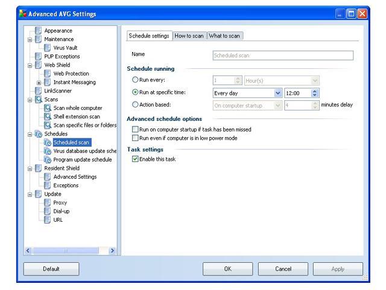Select the Run at specific time option
The height and width of the screenshot is (290, 386).
[x=135, y=92]
